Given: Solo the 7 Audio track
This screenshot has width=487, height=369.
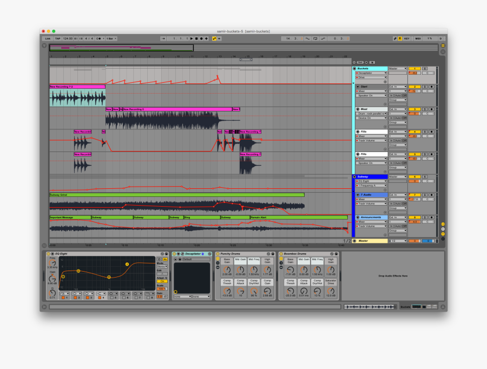Looking at the screenshot, I should 425,195.
